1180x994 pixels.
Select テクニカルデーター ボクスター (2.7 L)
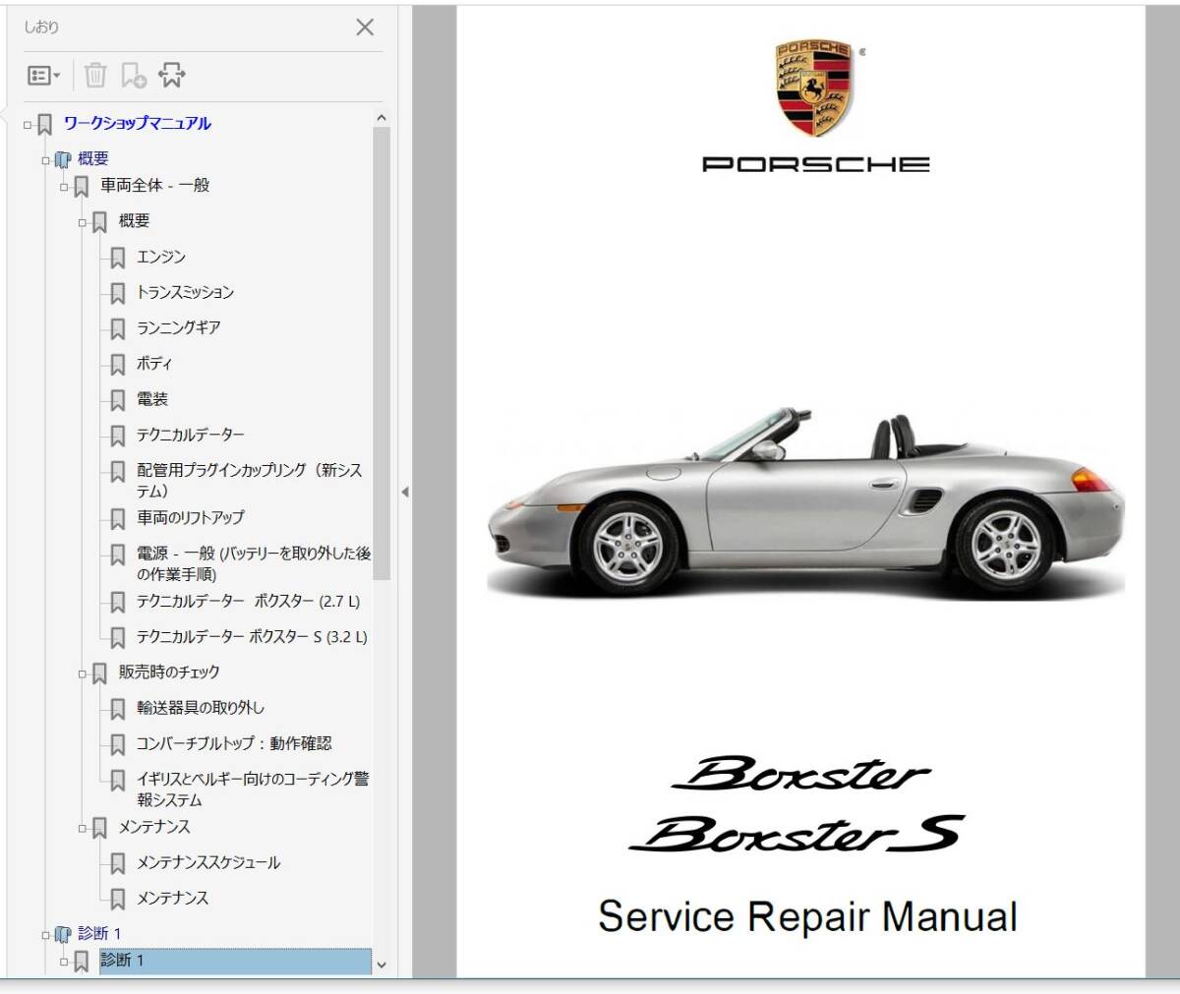coord(249,601)
